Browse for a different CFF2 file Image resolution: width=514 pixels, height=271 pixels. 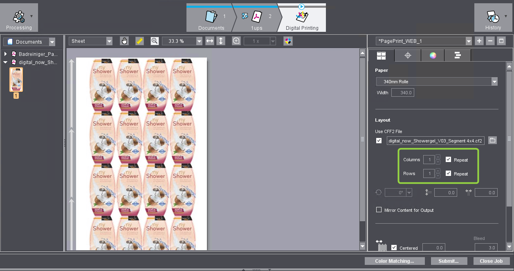pyautogui.click(x=492, y=140)
